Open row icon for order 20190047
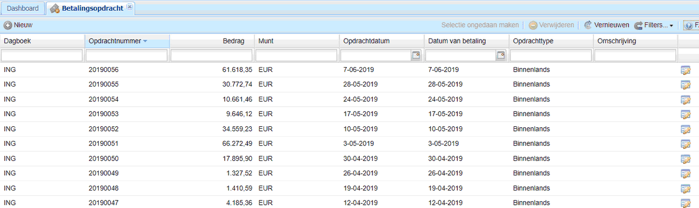 click(x=685, y=203)
